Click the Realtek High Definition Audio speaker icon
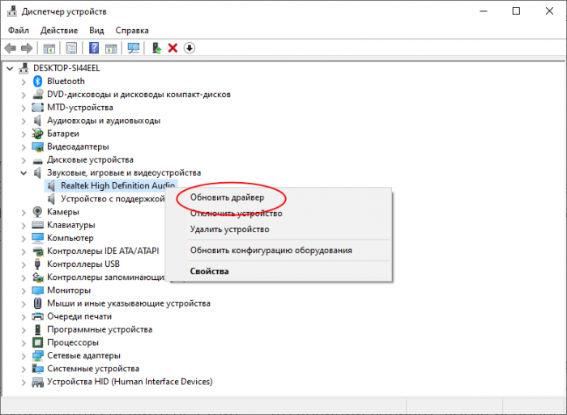 [x=51, y=186]
